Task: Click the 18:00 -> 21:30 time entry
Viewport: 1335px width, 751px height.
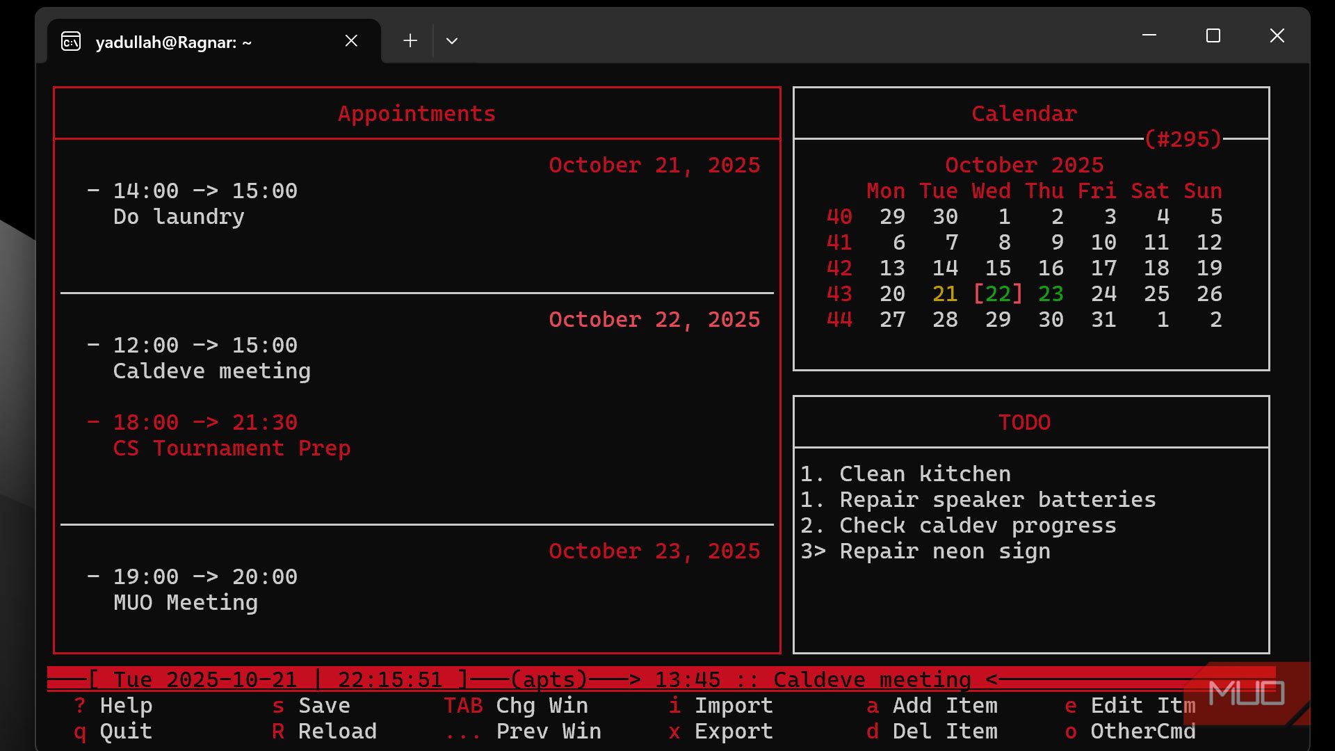Action: [205, 423]
